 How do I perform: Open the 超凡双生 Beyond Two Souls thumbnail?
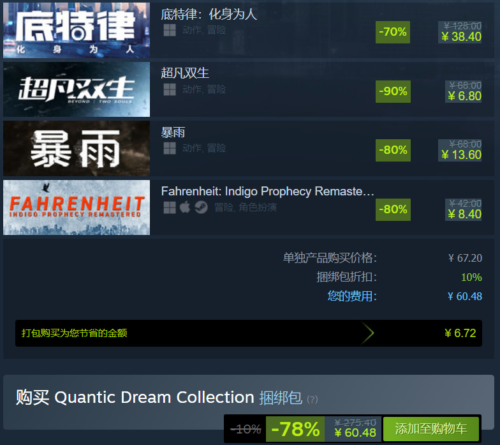[77, 89]
